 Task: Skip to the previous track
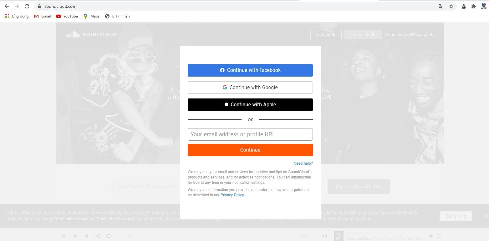64,236
